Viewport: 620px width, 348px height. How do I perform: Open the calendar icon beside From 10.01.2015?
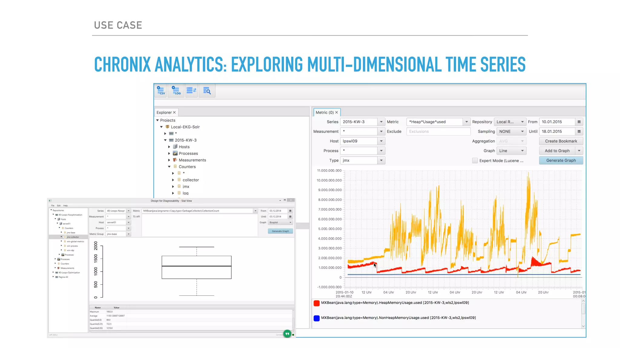pos(579,122)
